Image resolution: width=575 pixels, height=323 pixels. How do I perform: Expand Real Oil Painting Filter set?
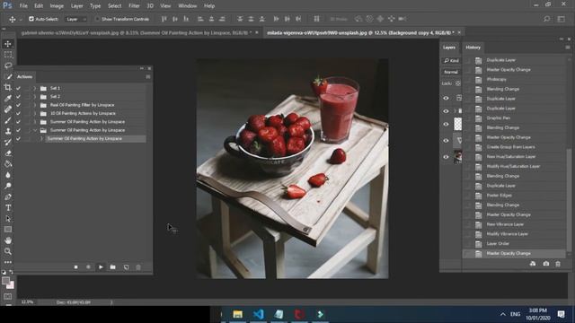[x=35, y=105]
